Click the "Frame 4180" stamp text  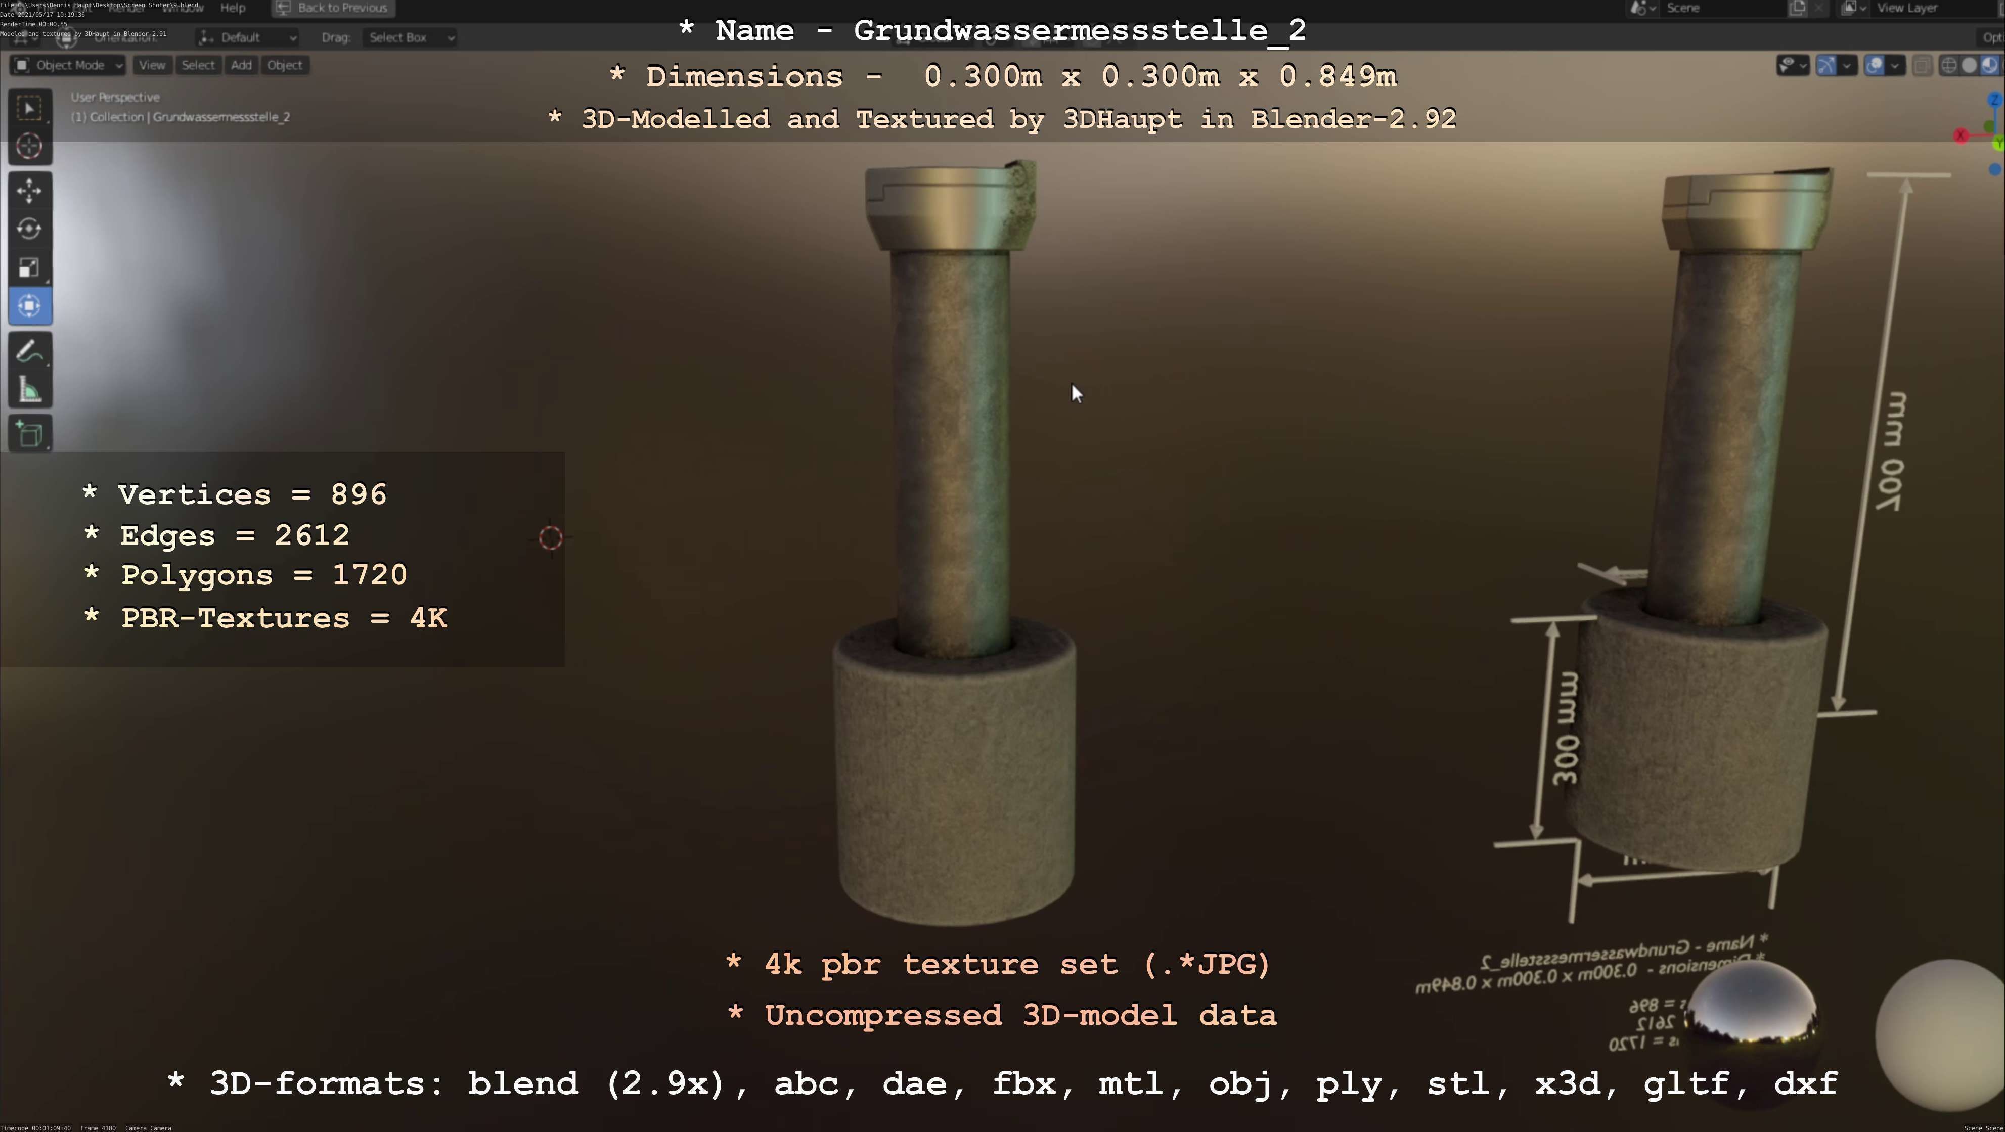[x=98, y=1127]
